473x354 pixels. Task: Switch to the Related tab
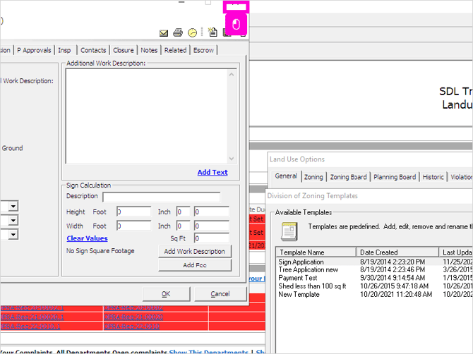click(x=175, y=50)
